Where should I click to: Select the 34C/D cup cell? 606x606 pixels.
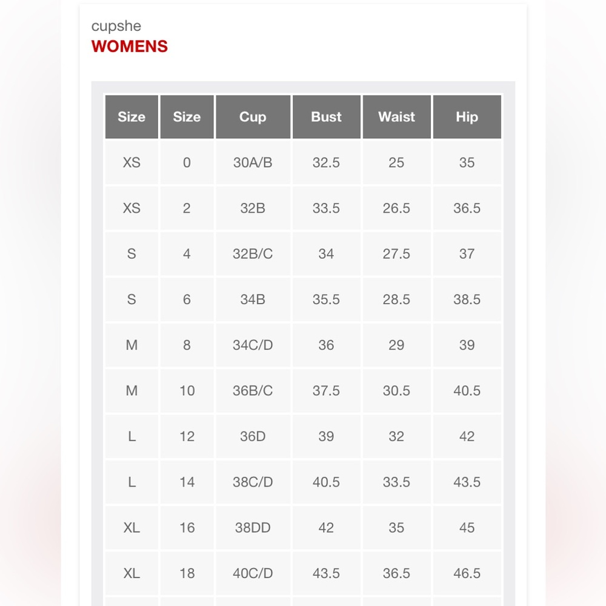pos(253,345)
